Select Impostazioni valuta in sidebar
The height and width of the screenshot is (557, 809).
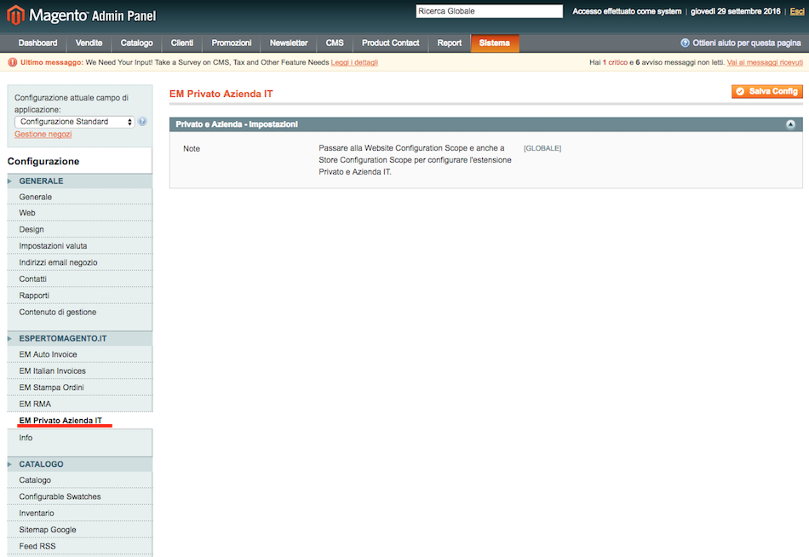click(79, 246)
